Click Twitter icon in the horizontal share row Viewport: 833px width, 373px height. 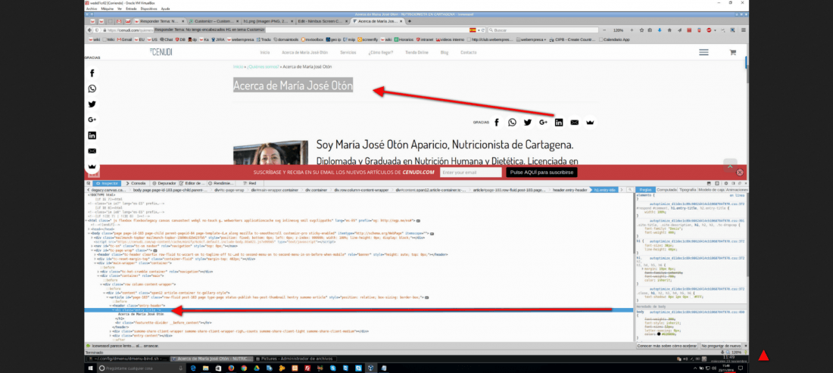point(528,123)
